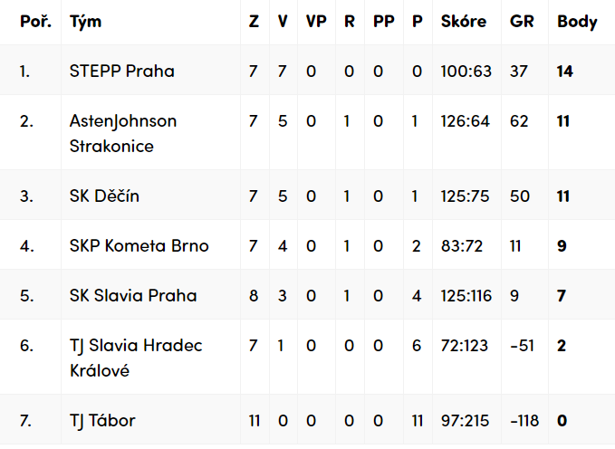Click the Skóre column header
This screenshot has height=449, width=615.
(464, 21)
